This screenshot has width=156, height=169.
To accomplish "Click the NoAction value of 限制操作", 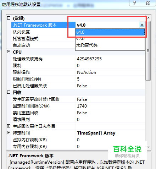I will pos(87,72).
